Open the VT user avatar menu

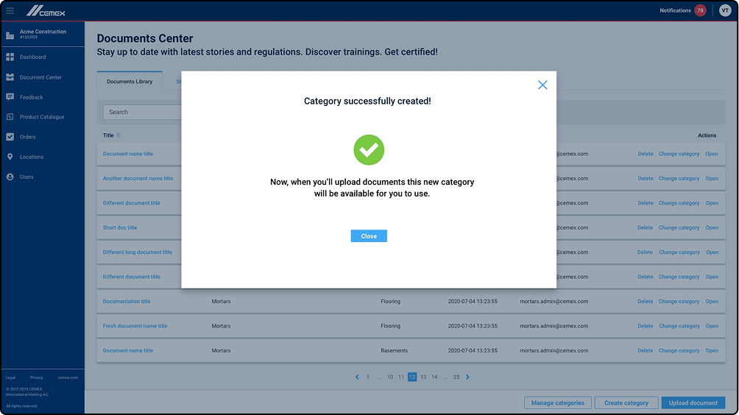pos(725,10)
